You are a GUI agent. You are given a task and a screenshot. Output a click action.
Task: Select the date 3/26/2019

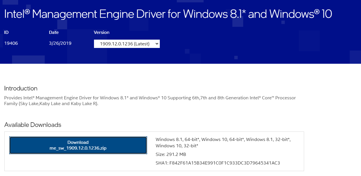[60, 43]
